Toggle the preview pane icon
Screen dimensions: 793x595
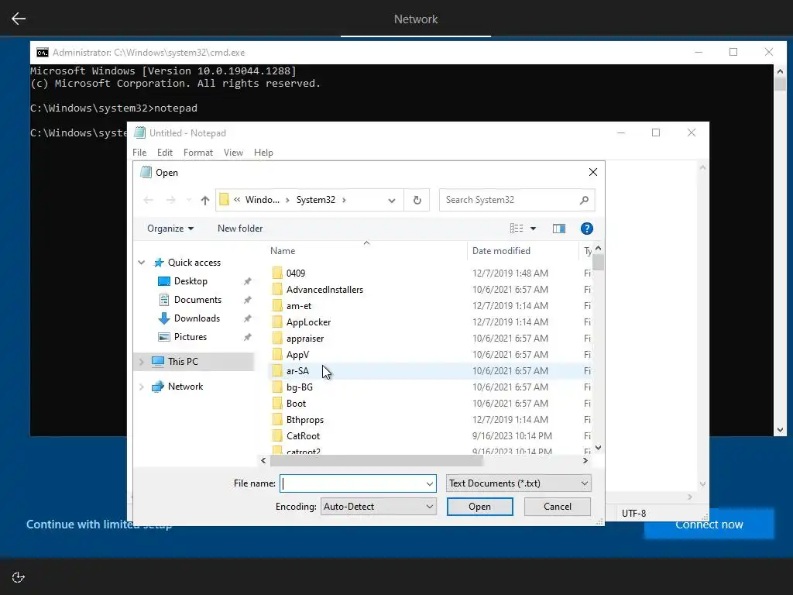(559, 229)
